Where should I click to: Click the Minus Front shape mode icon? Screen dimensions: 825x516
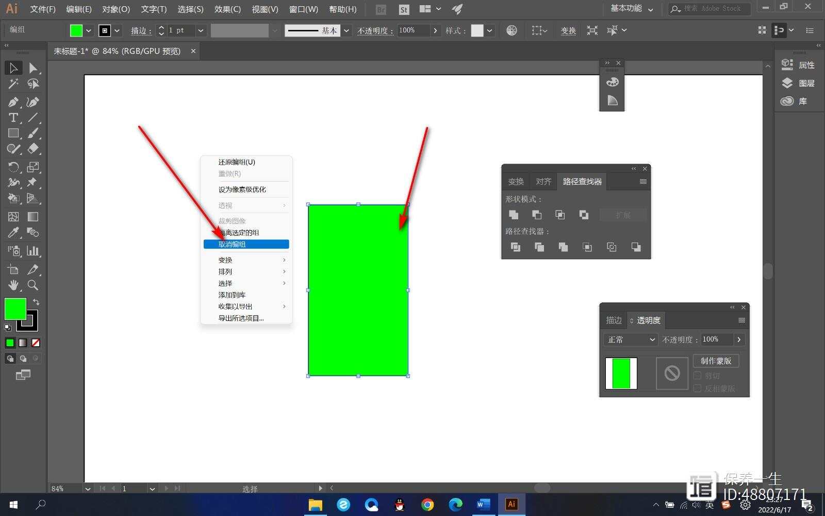coord(537,215)
